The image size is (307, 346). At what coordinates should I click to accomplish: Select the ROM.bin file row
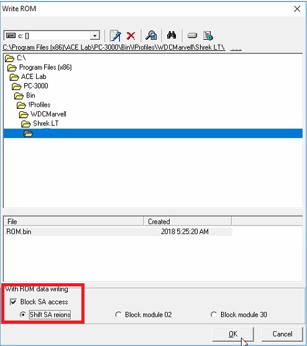[118, 232]
